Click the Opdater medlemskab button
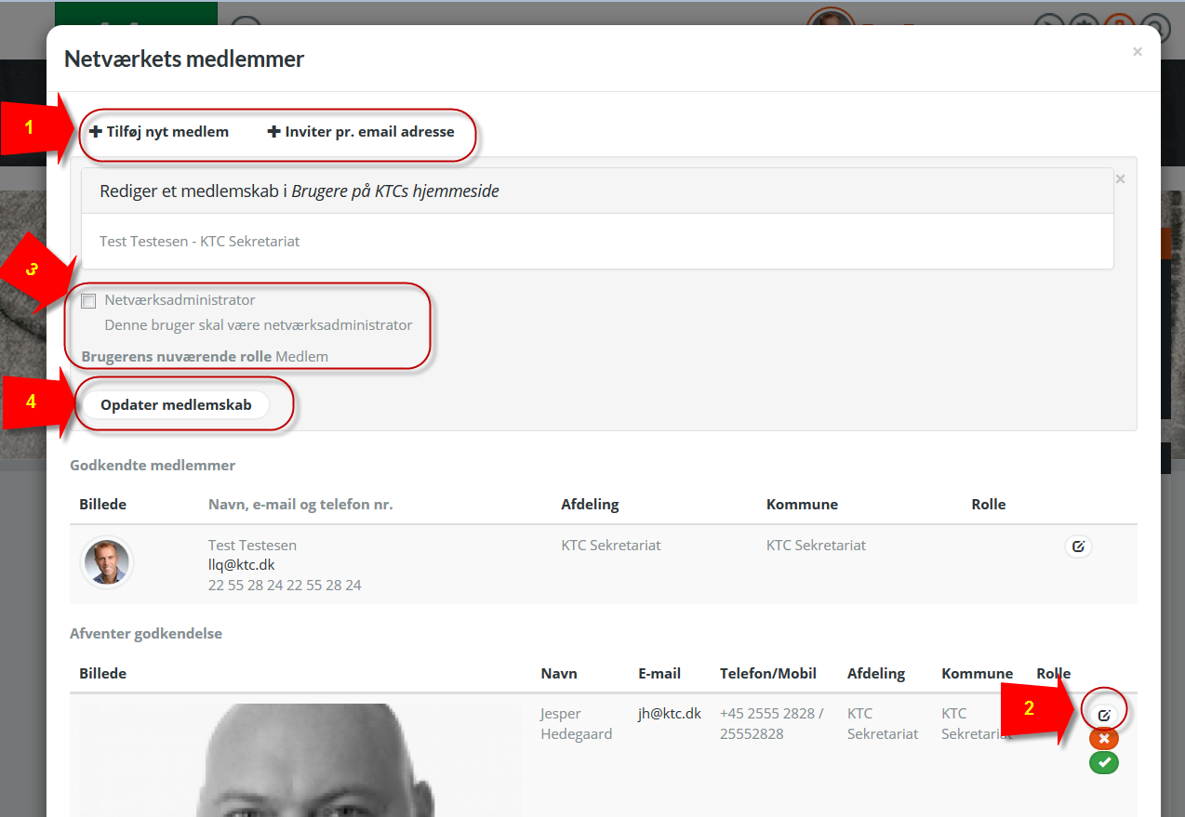 [x=176, y=404]
